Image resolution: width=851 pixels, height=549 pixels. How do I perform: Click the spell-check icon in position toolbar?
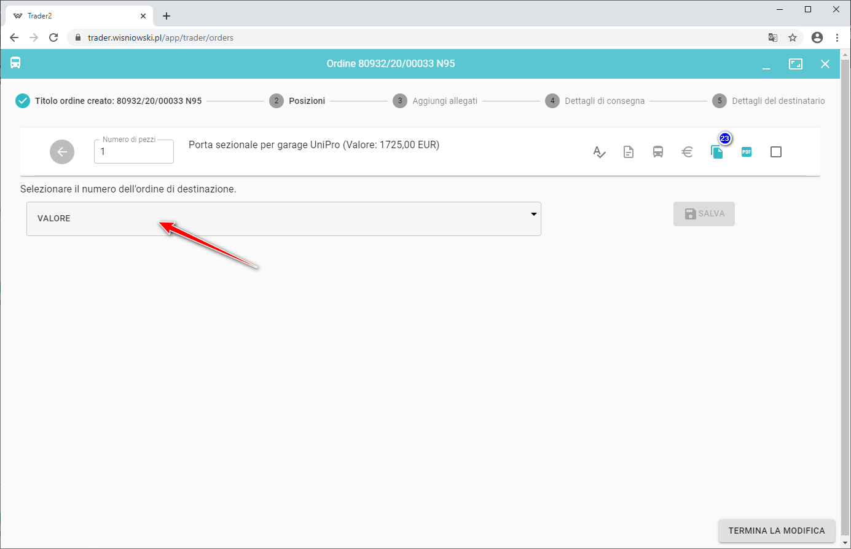click(599, 152)
